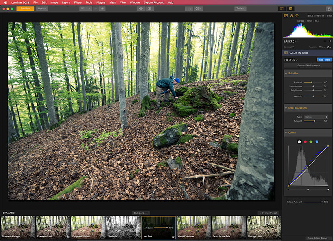The width and height of the screenshot is (333, 241).
Task: Select the Film Noir preset thumbnail
Action: (123, 228)
